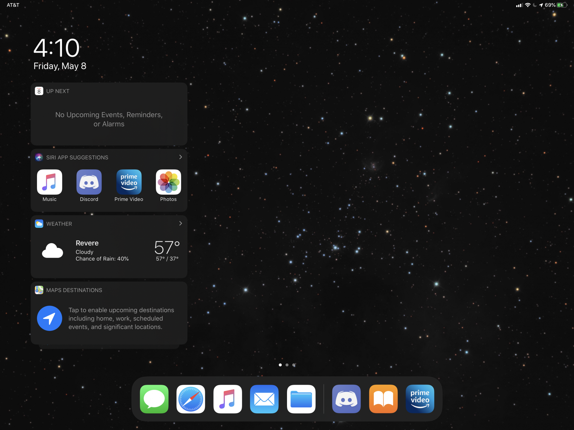Tap Music in Siri App Suggestions

49,182
